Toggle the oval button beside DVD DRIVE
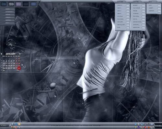 [128, 19]
